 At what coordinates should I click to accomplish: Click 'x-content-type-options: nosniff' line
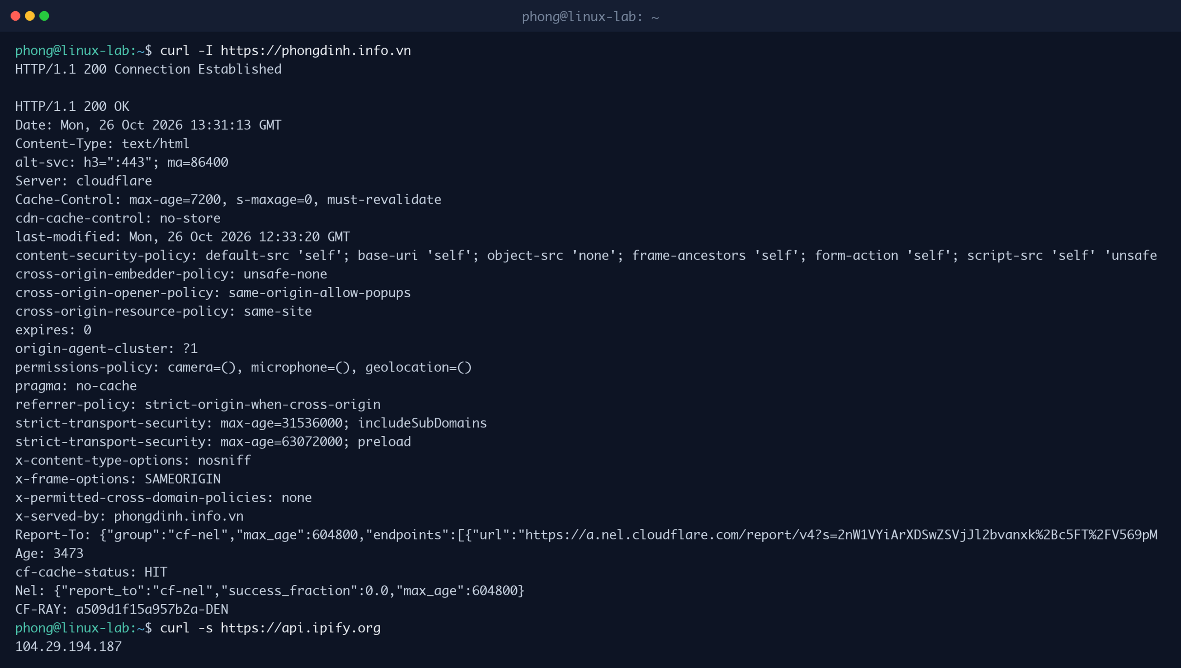point(133,460)
